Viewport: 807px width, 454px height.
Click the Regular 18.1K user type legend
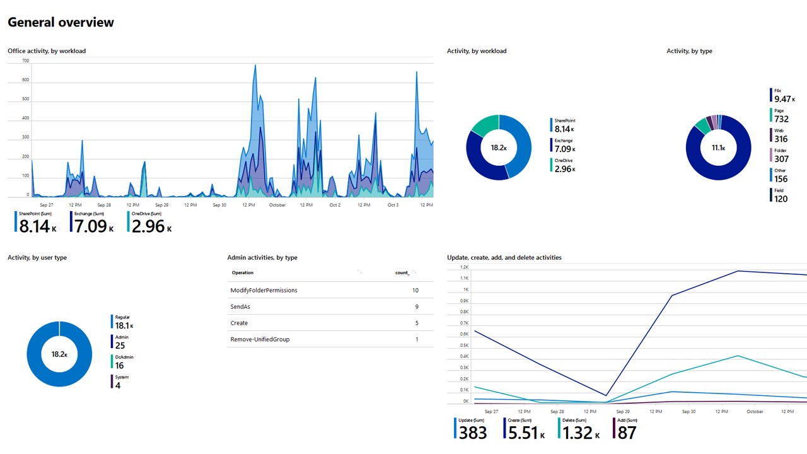pyautogui.click(x=123, y=322)
